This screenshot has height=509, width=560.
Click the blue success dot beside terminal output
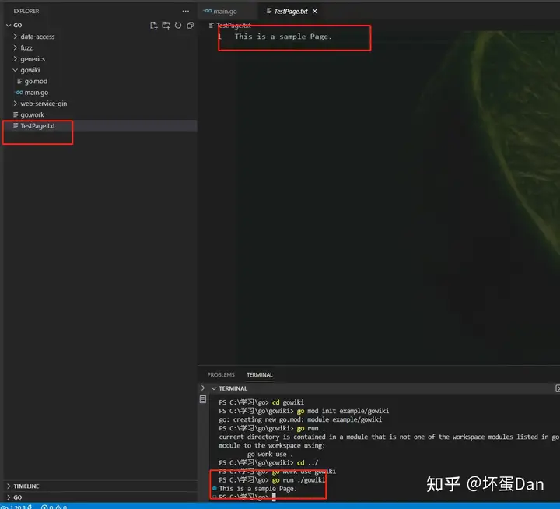pos(215,488)
